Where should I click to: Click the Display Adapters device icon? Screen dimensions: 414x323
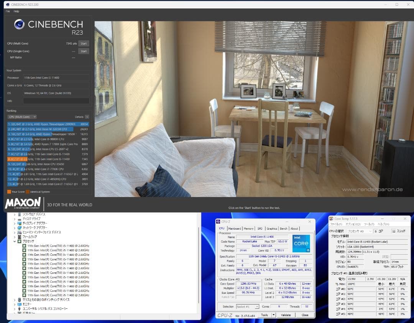point(20,223)
